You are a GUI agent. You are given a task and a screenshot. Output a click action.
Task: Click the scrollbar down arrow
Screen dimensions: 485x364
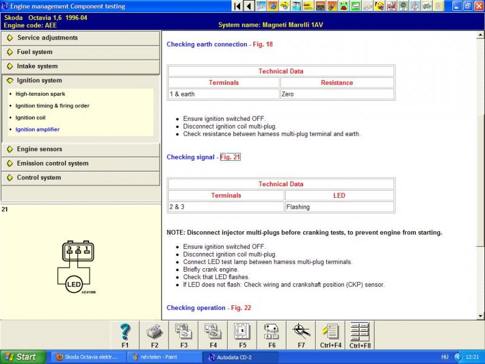481,316
